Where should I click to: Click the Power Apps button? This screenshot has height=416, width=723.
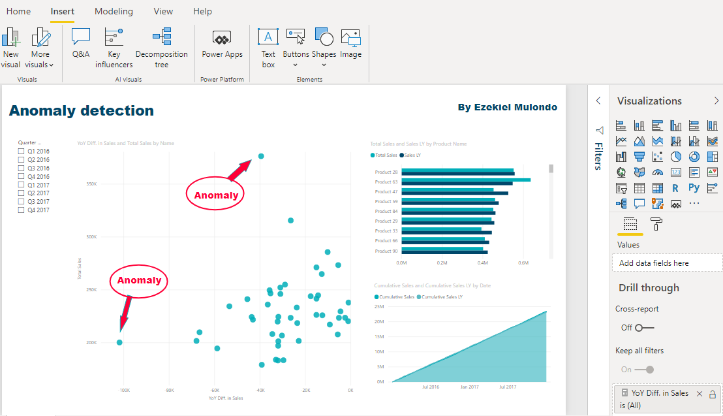point(222,46)
